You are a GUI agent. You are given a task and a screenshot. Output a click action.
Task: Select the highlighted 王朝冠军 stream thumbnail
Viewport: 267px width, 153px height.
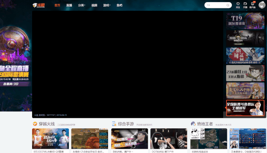click(x=245, y=108)
